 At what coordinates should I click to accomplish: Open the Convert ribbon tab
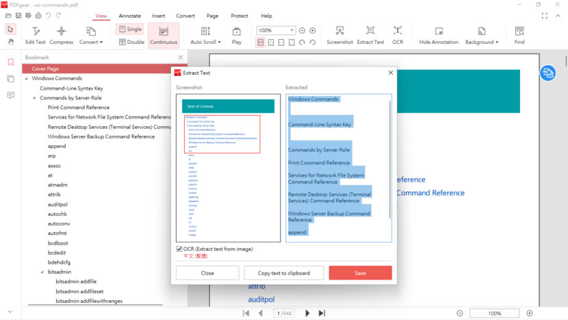click(x=185, y=16)
